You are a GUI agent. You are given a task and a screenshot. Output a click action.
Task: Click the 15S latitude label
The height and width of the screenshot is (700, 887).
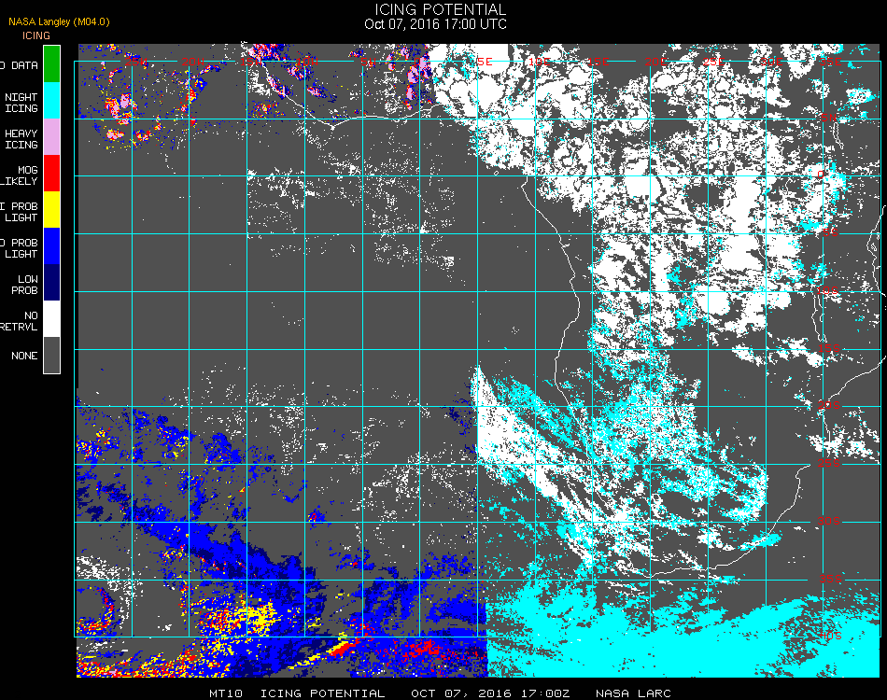829,348
